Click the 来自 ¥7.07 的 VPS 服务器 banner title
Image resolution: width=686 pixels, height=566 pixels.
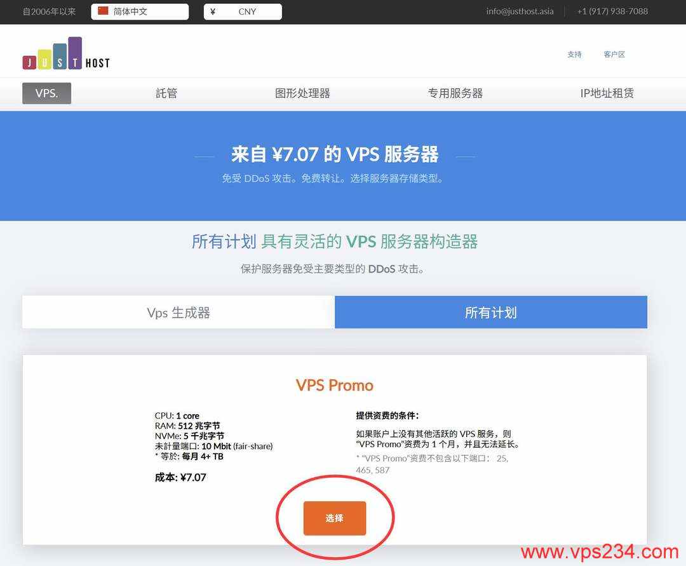click(335, 154)
